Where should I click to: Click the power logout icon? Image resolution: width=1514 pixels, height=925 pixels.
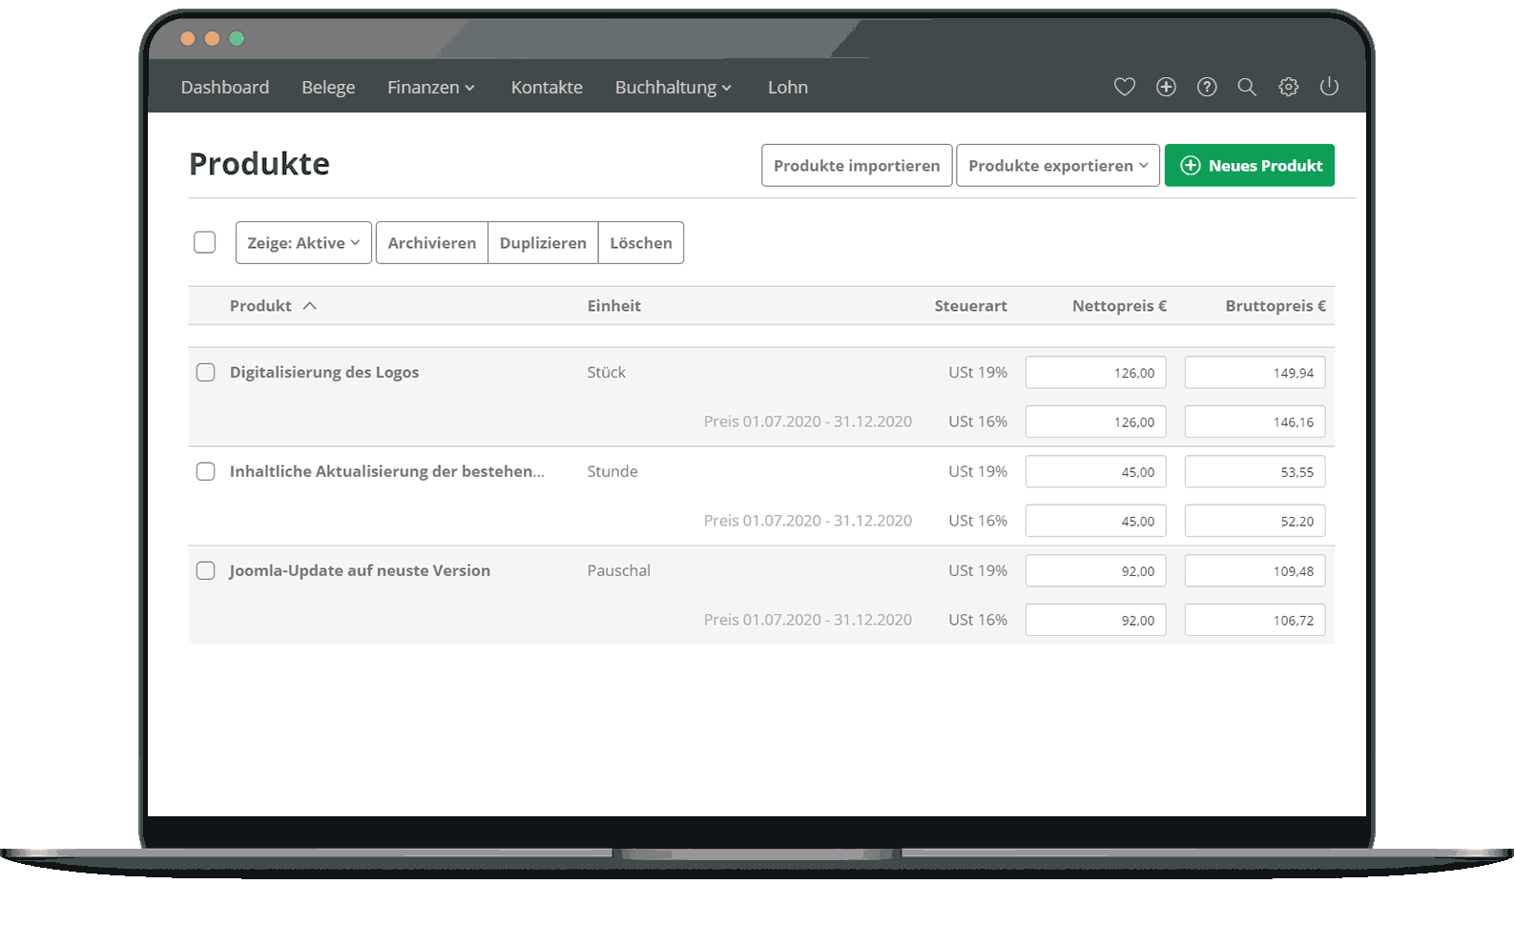click(1329, 87)
